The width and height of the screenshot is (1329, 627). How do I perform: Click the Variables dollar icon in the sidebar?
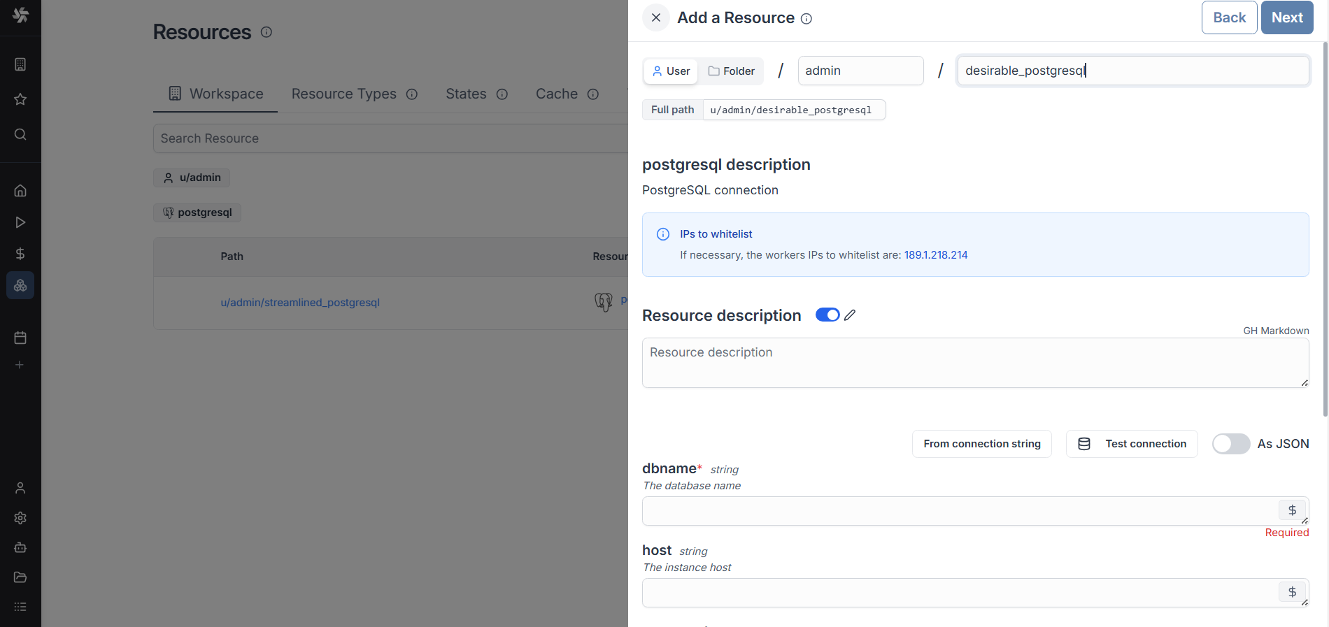click(20, 254)
